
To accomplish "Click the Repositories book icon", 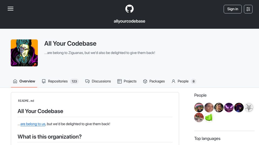I will [x=44, y=81].
